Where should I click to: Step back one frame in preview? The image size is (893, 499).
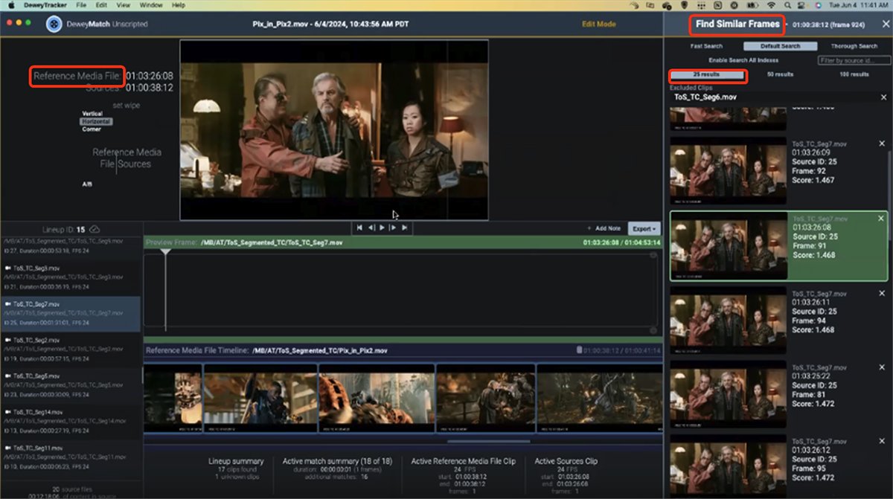(371, 228)
